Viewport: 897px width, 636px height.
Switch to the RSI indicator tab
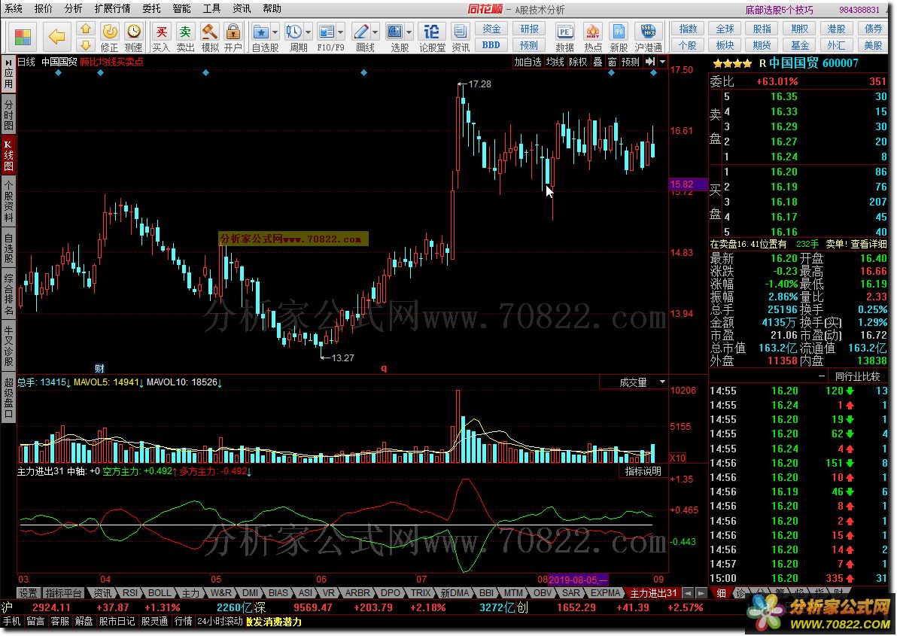click(130, 593)
